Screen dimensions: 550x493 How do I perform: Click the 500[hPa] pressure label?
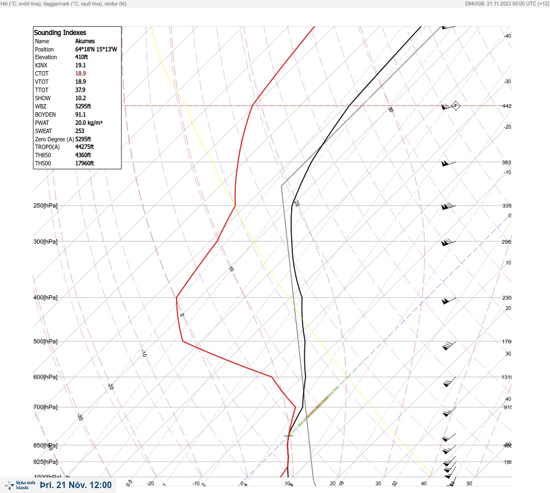pyautogui.click(x=46, y=341)
